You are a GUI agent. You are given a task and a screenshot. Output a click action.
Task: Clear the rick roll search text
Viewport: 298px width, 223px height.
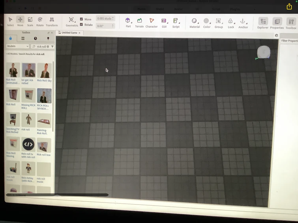[48, 46]
